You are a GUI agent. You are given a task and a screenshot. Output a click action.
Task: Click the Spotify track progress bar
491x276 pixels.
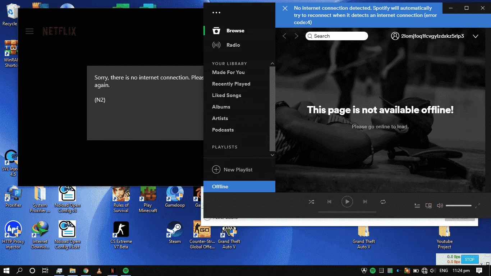click(347, 212)
